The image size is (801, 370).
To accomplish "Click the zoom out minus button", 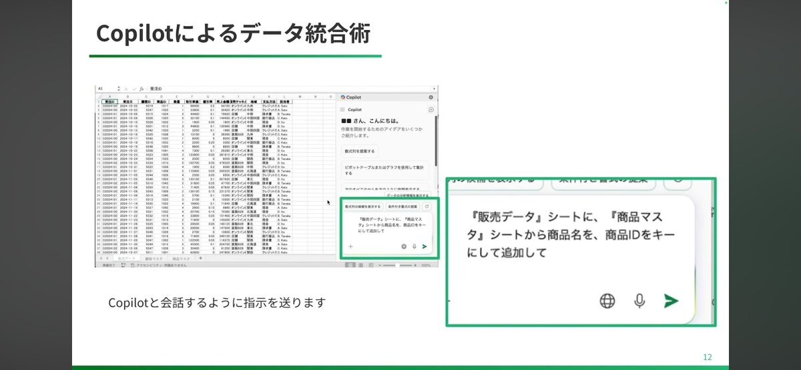I will 379,265.
